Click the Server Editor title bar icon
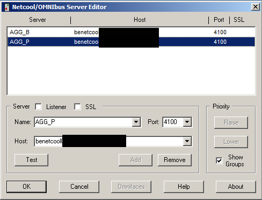This screenshot has width=262, height=200. 7,7
